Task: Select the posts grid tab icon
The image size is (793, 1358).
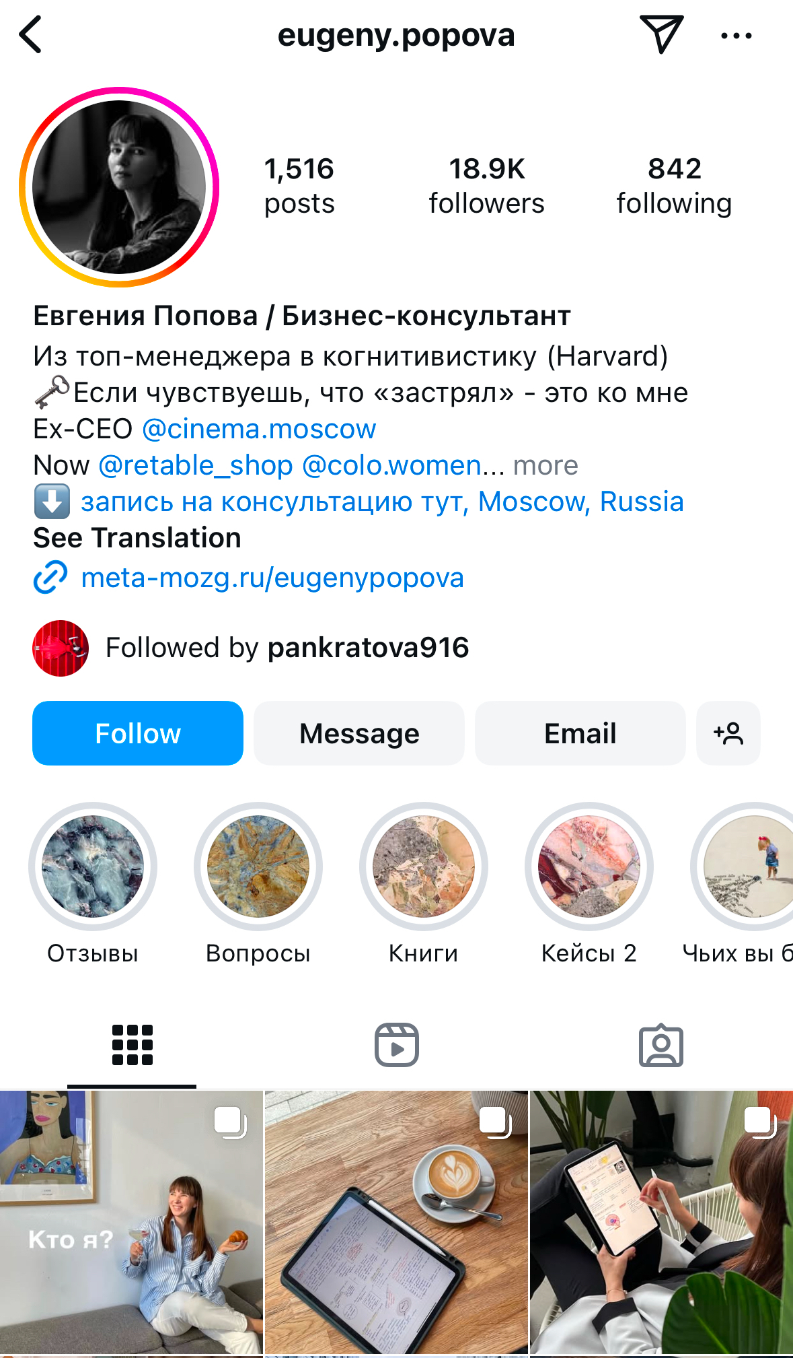Action: pos(133,1045)
